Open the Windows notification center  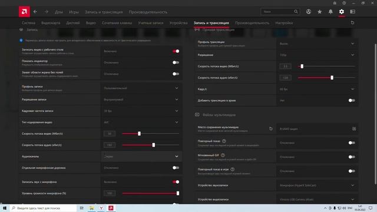371,208
